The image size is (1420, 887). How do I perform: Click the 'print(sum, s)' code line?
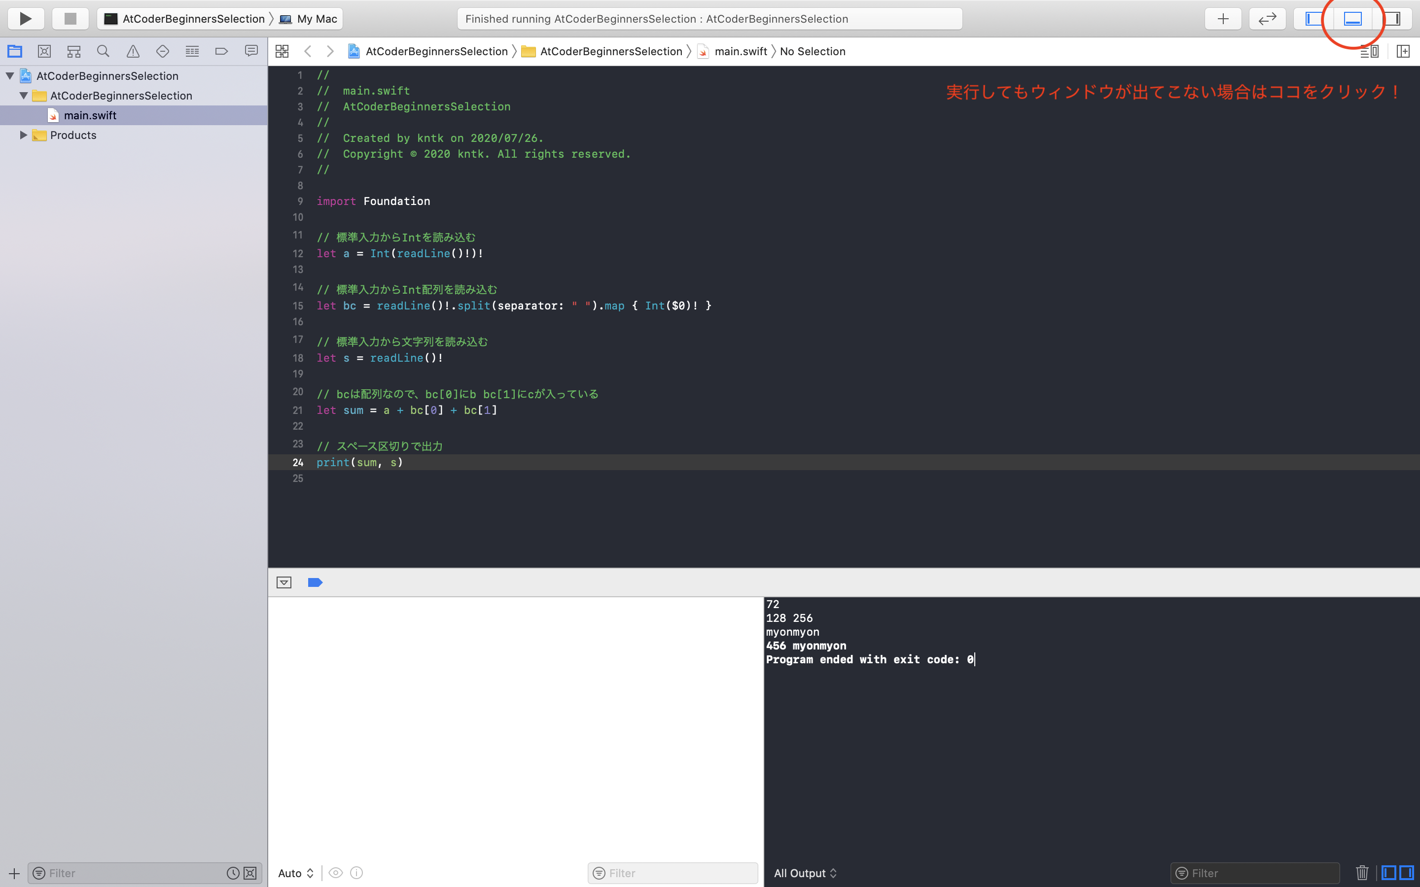tap(360, 462)
